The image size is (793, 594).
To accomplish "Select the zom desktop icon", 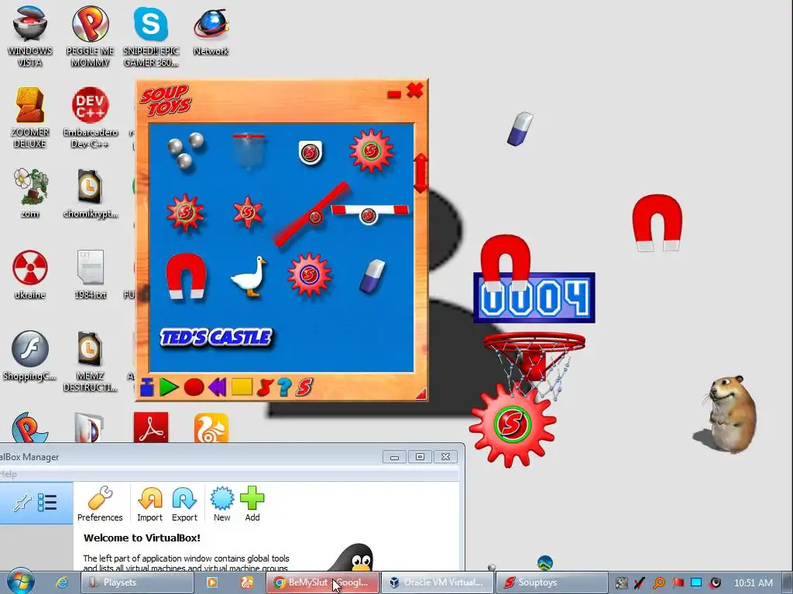I will click(30, 193).
